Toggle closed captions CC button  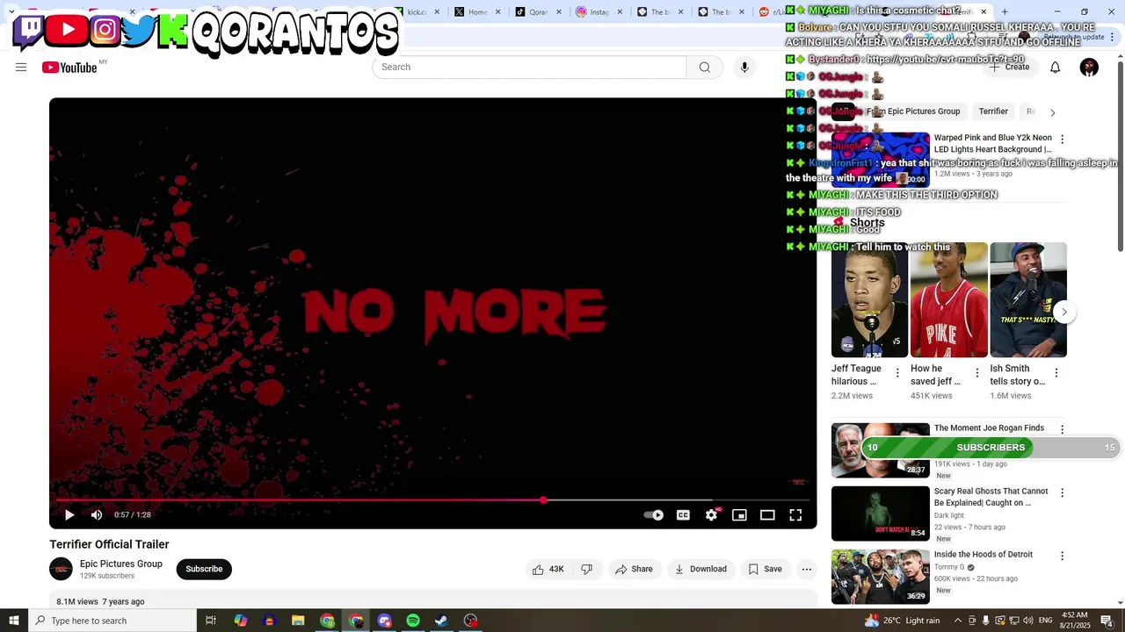683,515
